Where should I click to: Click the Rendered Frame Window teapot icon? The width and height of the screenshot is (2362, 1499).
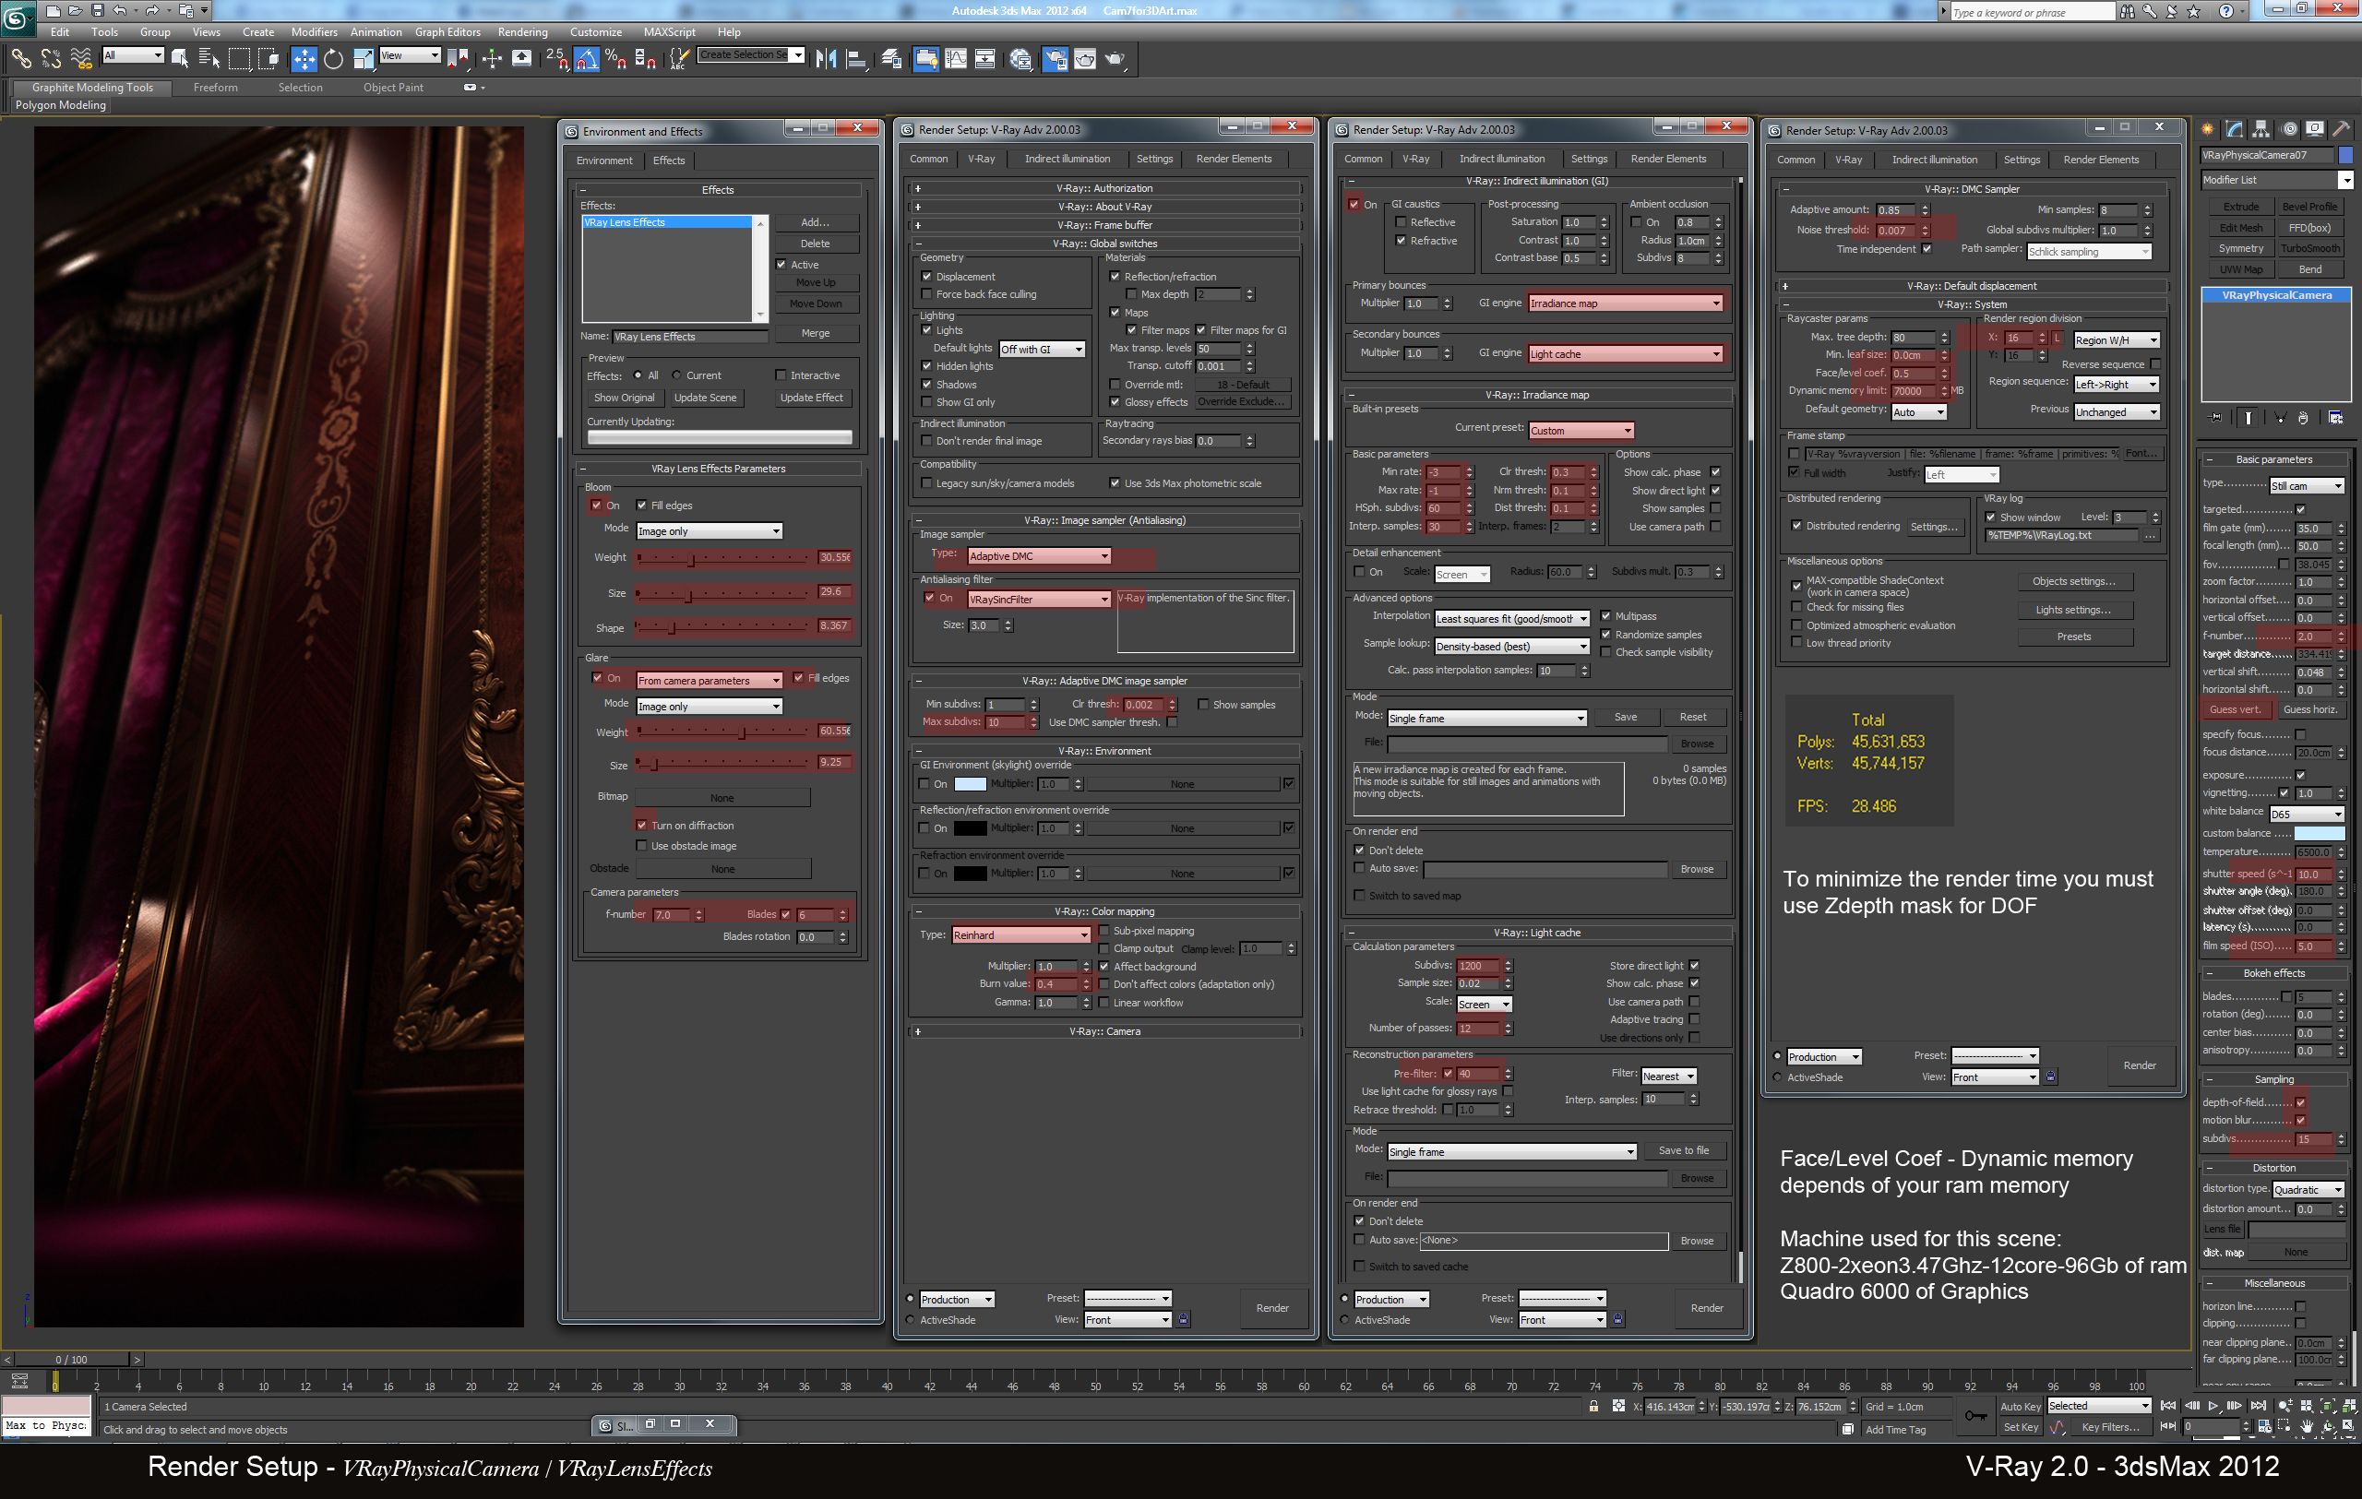click(1085, 59)
